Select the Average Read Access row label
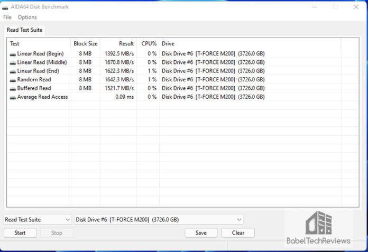Viewport: 368px width, 252px height. point(42,97)
